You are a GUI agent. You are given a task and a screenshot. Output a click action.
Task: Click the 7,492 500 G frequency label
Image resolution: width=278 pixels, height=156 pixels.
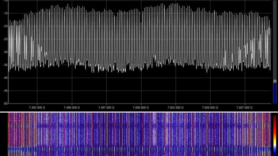pos(37,107)
